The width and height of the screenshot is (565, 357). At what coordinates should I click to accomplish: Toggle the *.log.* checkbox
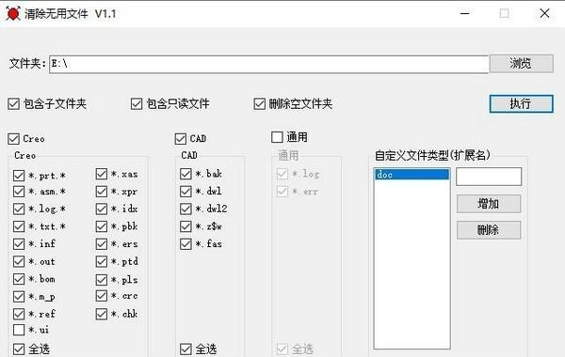pos(19,209)
